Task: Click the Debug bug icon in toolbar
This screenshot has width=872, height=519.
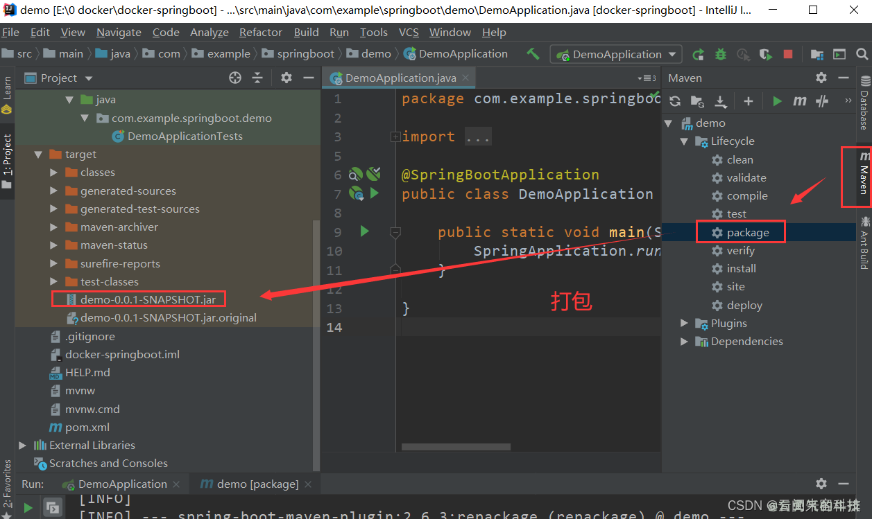Action: tap(721, 54)
